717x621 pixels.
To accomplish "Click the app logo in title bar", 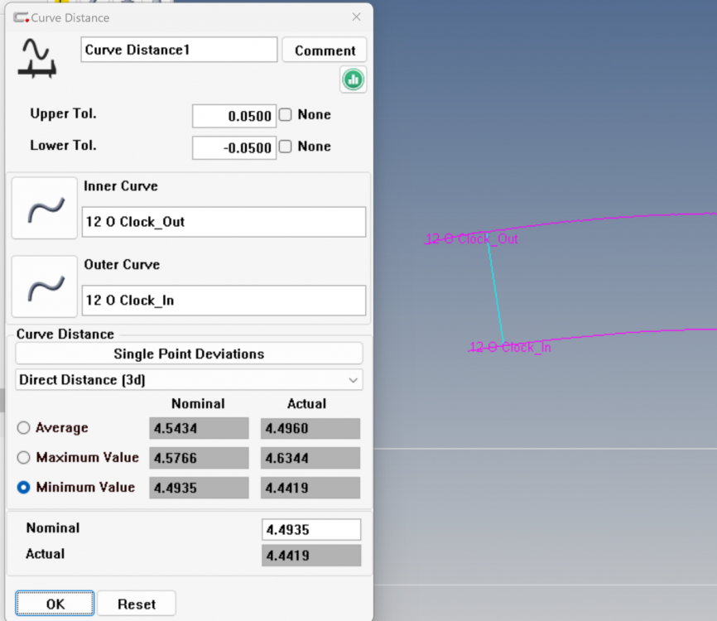I will coord(21,17).
